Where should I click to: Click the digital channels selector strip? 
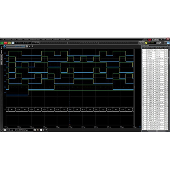(16, 46)
